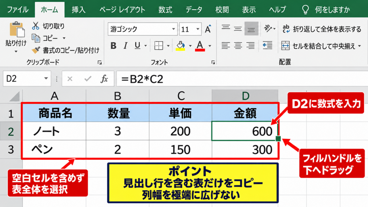Open fill color dropdown arrow

point(190,46)
